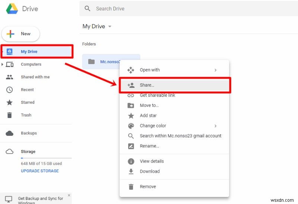Open Shared with me
Viewport: 298px width, 204px height.
point(35,77)
